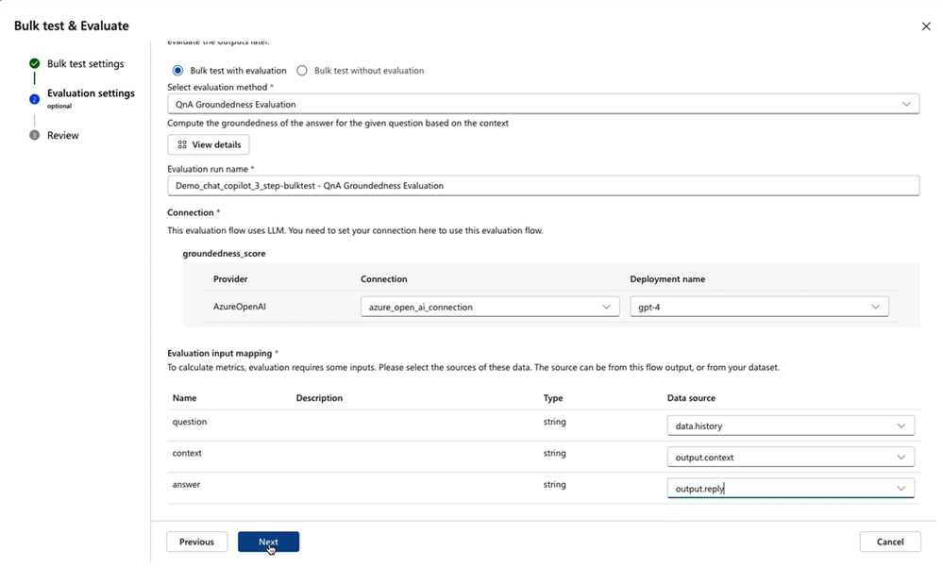The height and width of the screenshot is (568, 943).
Task: Go to Review step
Action: (63, 135)
